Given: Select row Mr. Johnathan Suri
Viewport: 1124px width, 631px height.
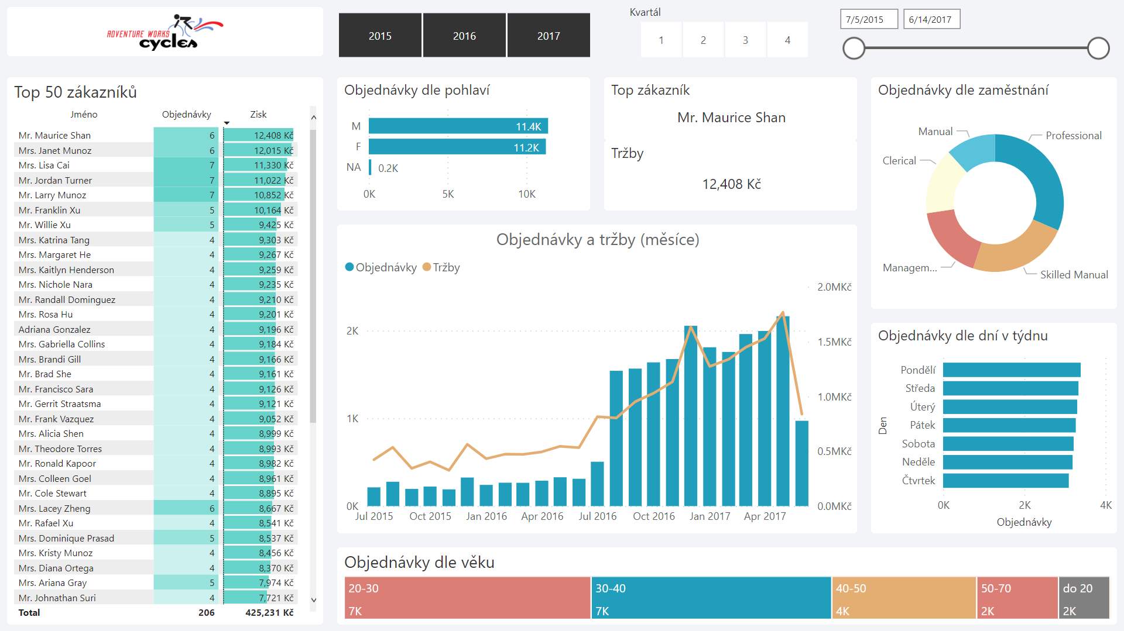Looking at the screenshot, I should point(156,598).
